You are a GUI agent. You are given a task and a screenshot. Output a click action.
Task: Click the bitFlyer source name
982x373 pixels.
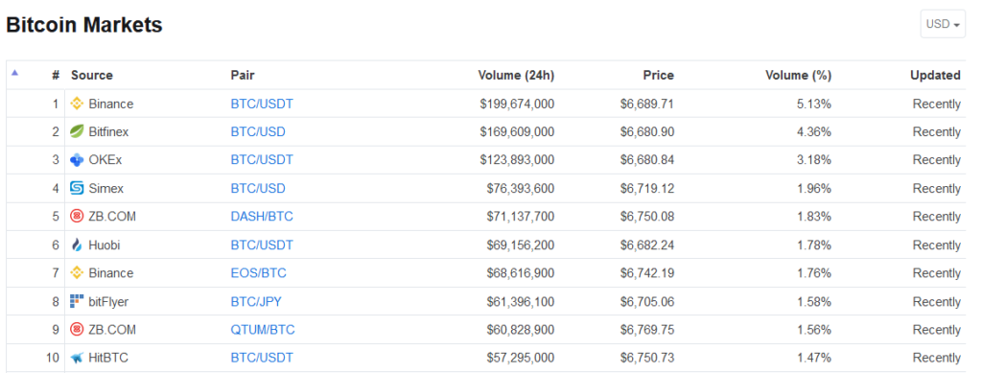click(x=108, y=301)
